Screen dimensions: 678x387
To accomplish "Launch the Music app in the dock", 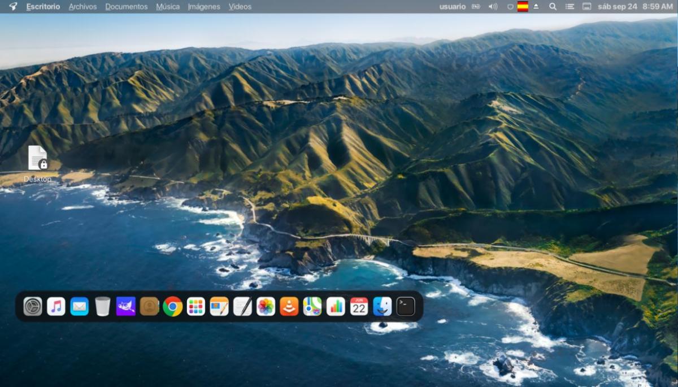I will pos(56,306).
